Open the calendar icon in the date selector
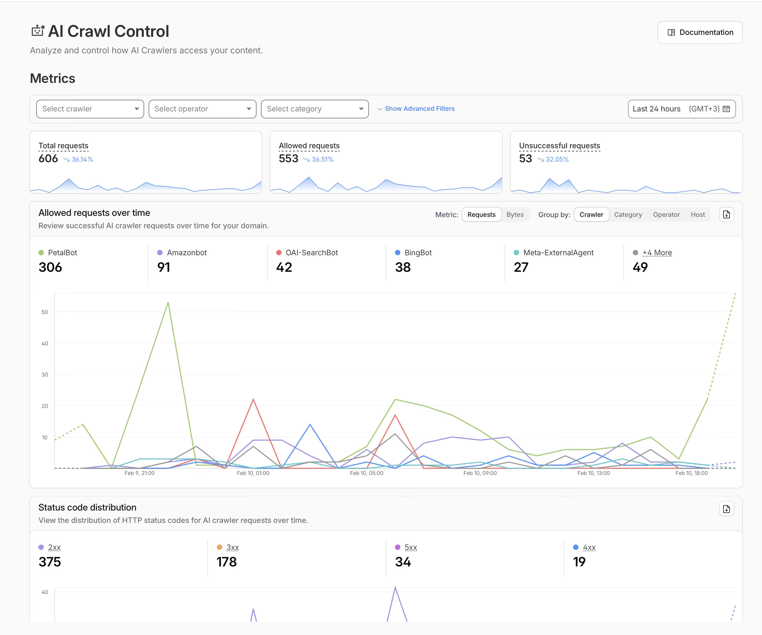This screenshot has height=635, width=762. point(727,109)
